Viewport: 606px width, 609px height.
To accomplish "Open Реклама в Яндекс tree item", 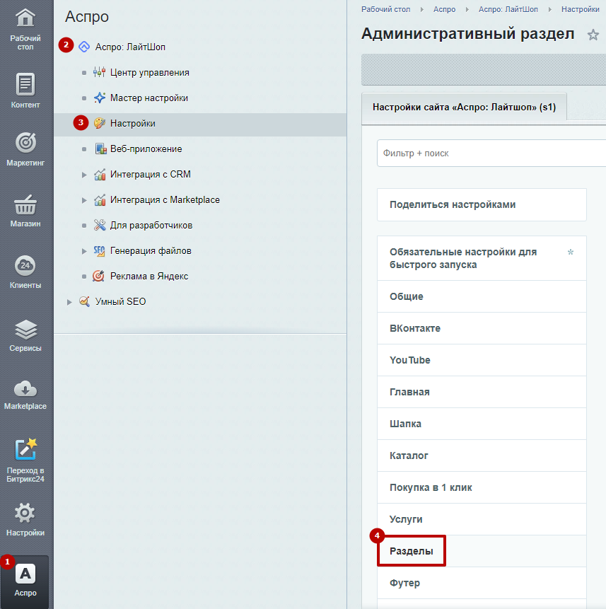I will tap(149, 276).
